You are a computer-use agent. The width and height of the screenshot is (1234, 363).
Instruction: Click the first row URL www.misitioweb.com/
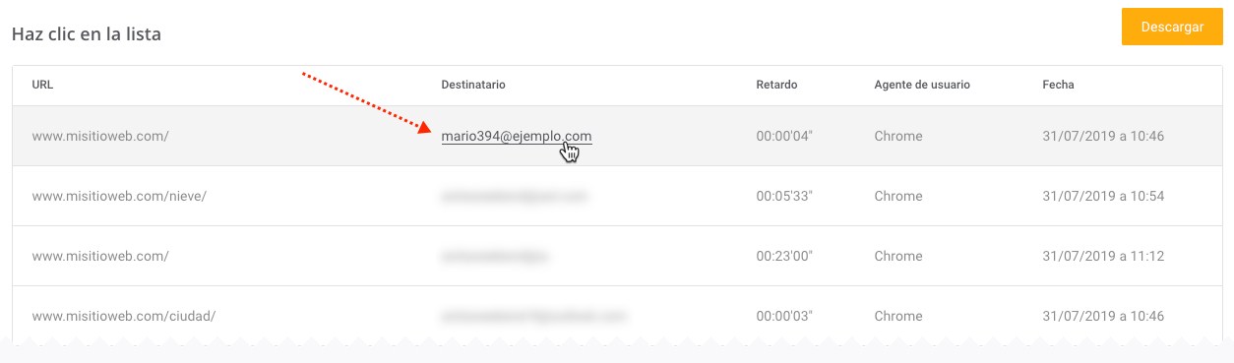tap(100, 136)
